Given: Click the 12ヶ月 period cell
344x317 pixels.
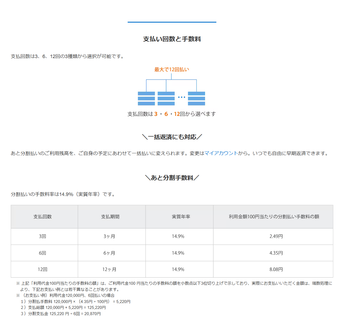Looking at the screenshot, I should coord(112,269).
